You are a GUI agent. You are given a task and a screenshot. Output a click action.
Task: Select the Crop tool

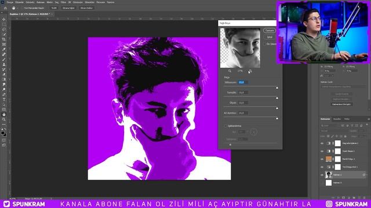[x=4, y=39]
